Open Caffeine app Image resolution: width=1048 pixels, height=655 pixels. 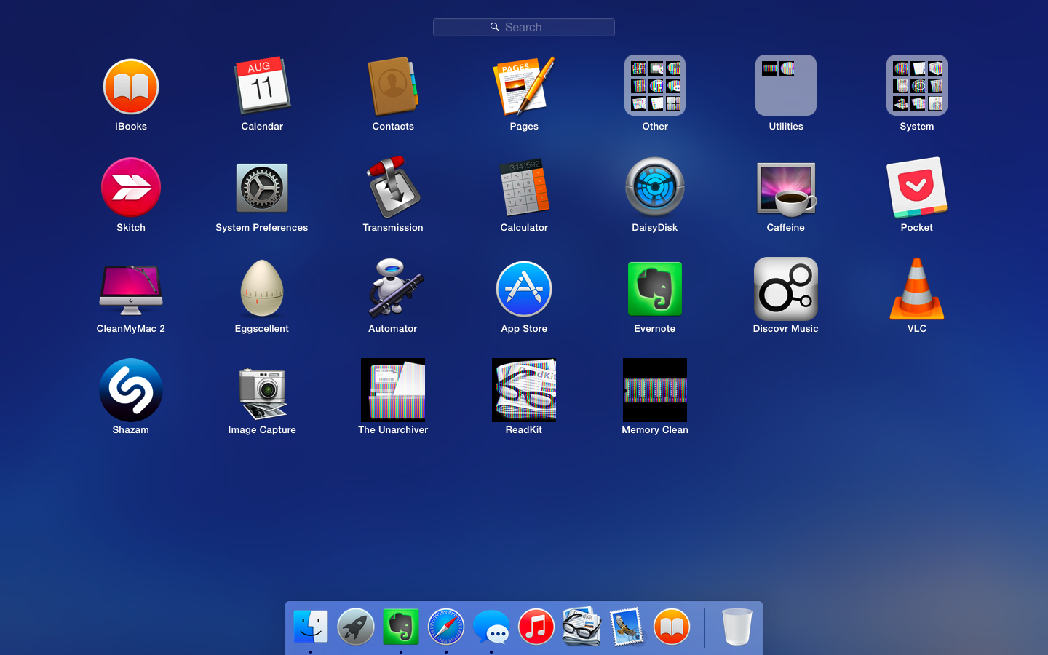(x=786, y=189)
